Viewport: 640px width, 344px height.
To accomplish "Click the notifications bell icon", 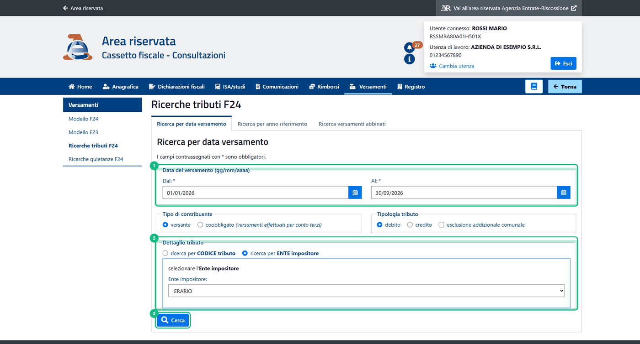I will coord(409,47).
